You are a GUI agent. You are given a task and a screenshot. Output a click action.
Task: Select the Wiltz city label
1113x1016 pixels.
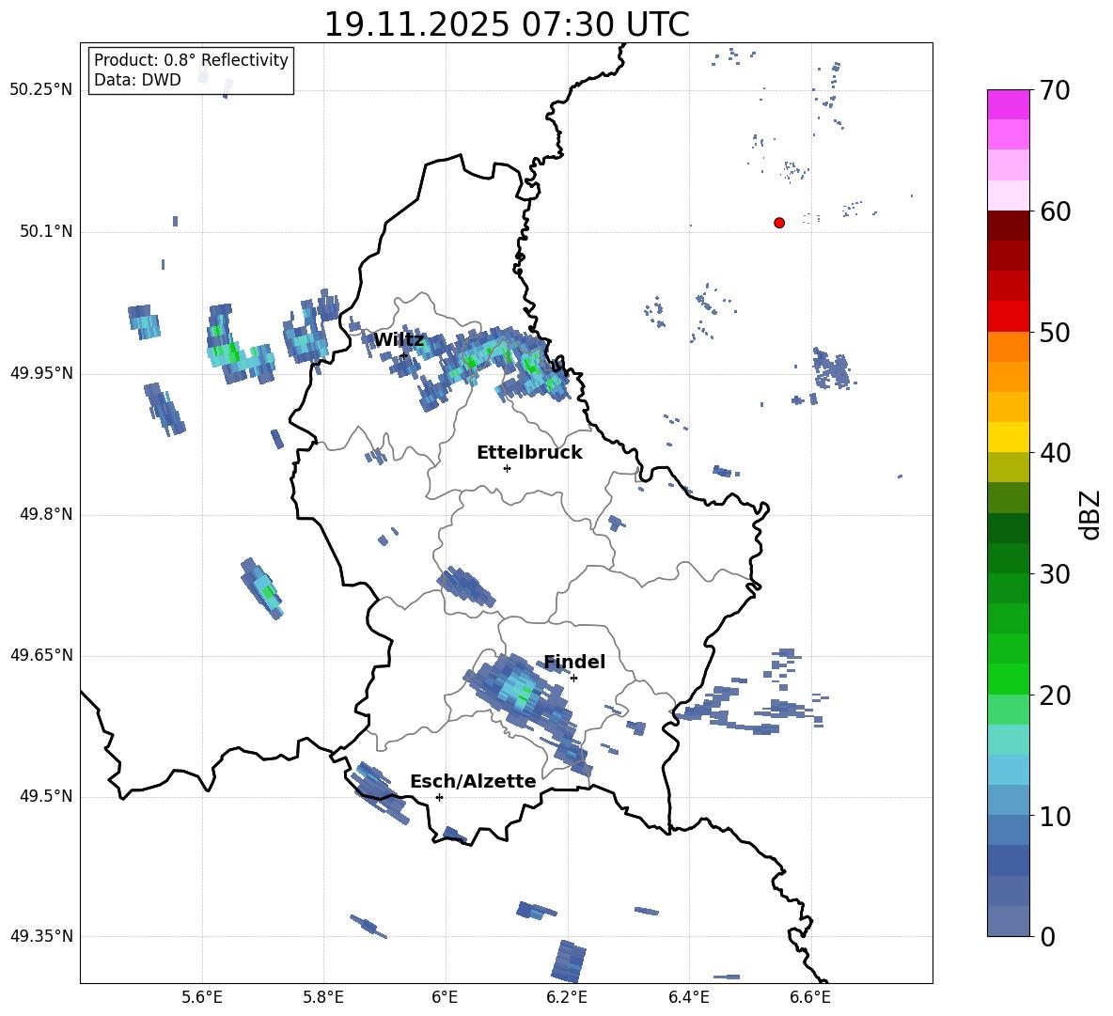coord(399,340)
